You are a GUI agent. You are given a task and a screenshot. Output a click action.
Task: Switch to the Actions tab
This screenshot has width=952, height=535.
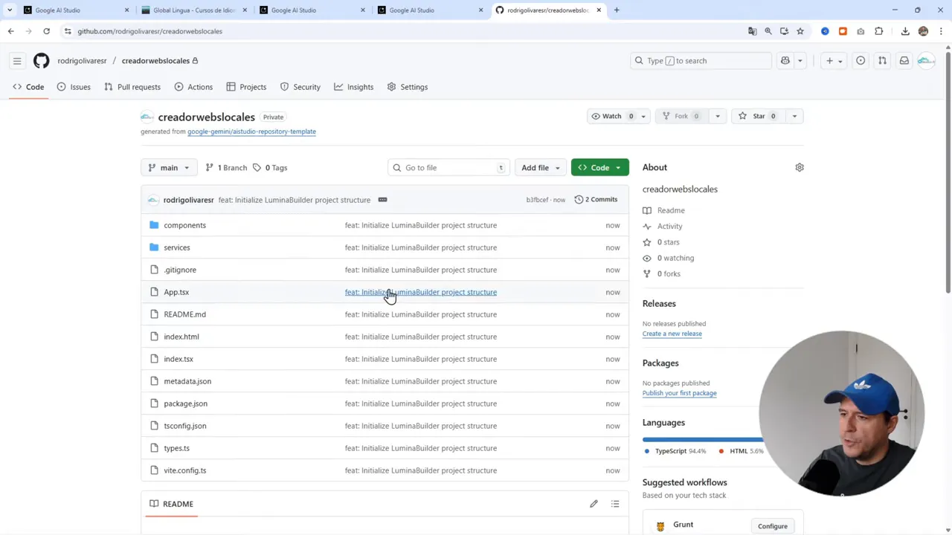click(x=199, y=87)
